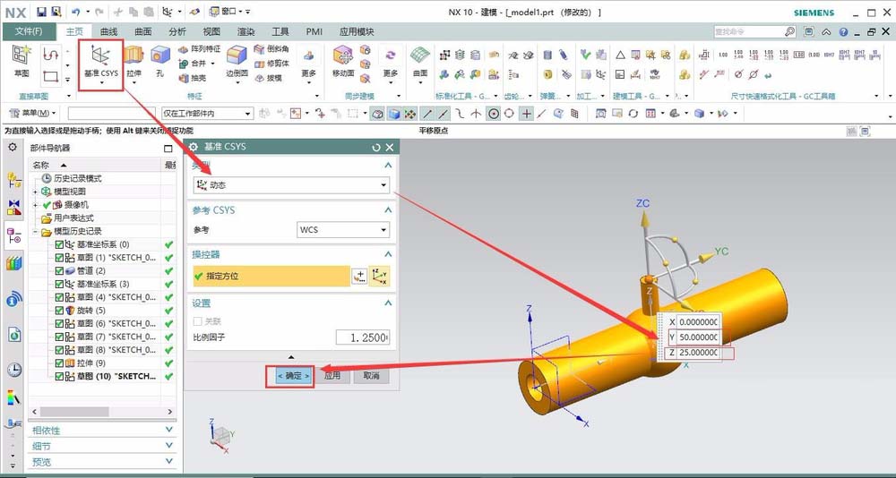The image size is (896, 478).
Task: Select the 抽壳 shell command
Action: [193, 78]
